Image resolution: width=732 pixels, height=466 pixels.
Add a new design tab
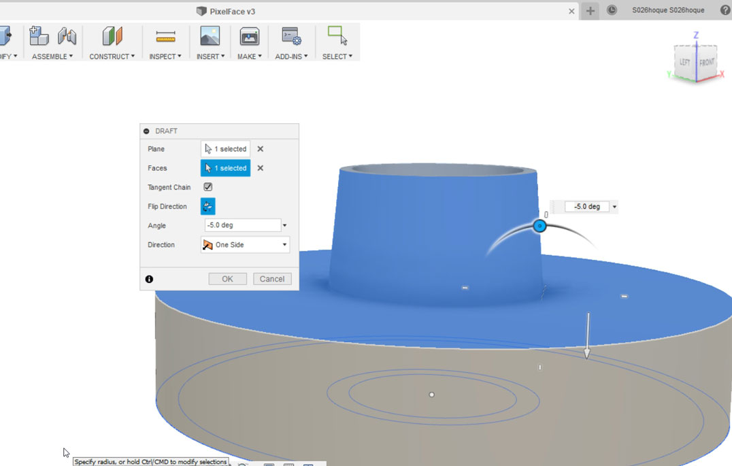pyautogui.click(x=590, y=11)
